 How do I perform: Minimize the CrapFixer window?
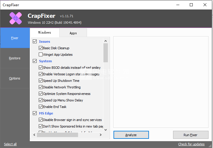pyautogui.click(x=178, y=5)
